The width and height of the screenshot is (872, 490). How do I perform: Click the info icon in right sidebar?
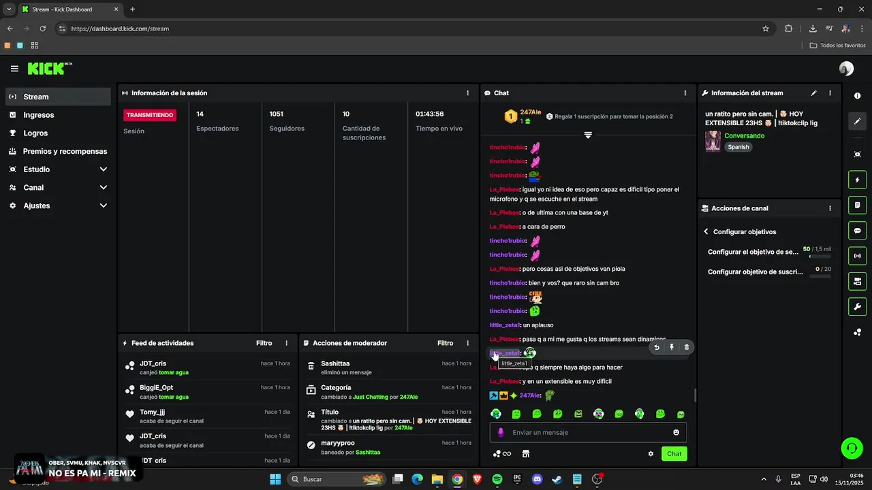tap(857, 96)
